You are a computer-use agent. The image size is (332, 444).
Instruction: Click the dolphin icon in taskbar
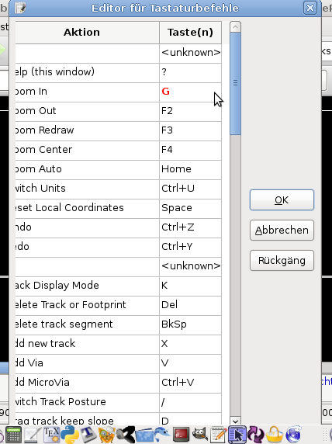pyautogui.click(x=163, y=435)
